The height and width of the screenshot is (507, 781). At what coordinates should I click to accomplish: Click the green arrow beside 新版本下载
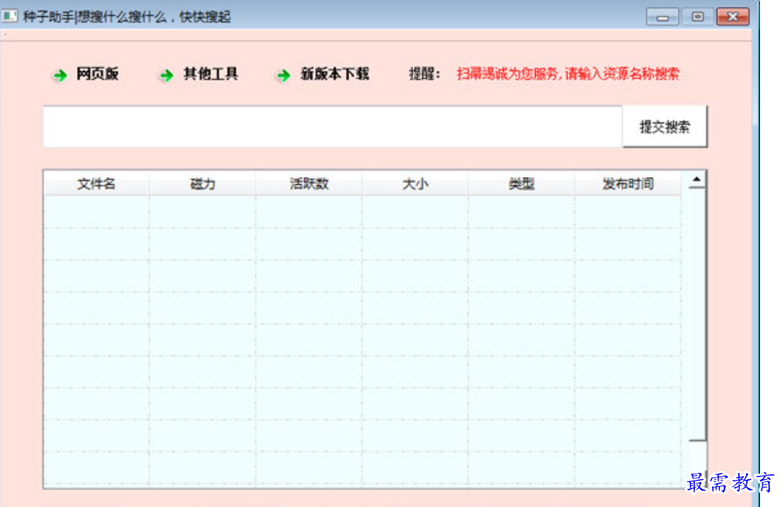click(x=283, y=75)
